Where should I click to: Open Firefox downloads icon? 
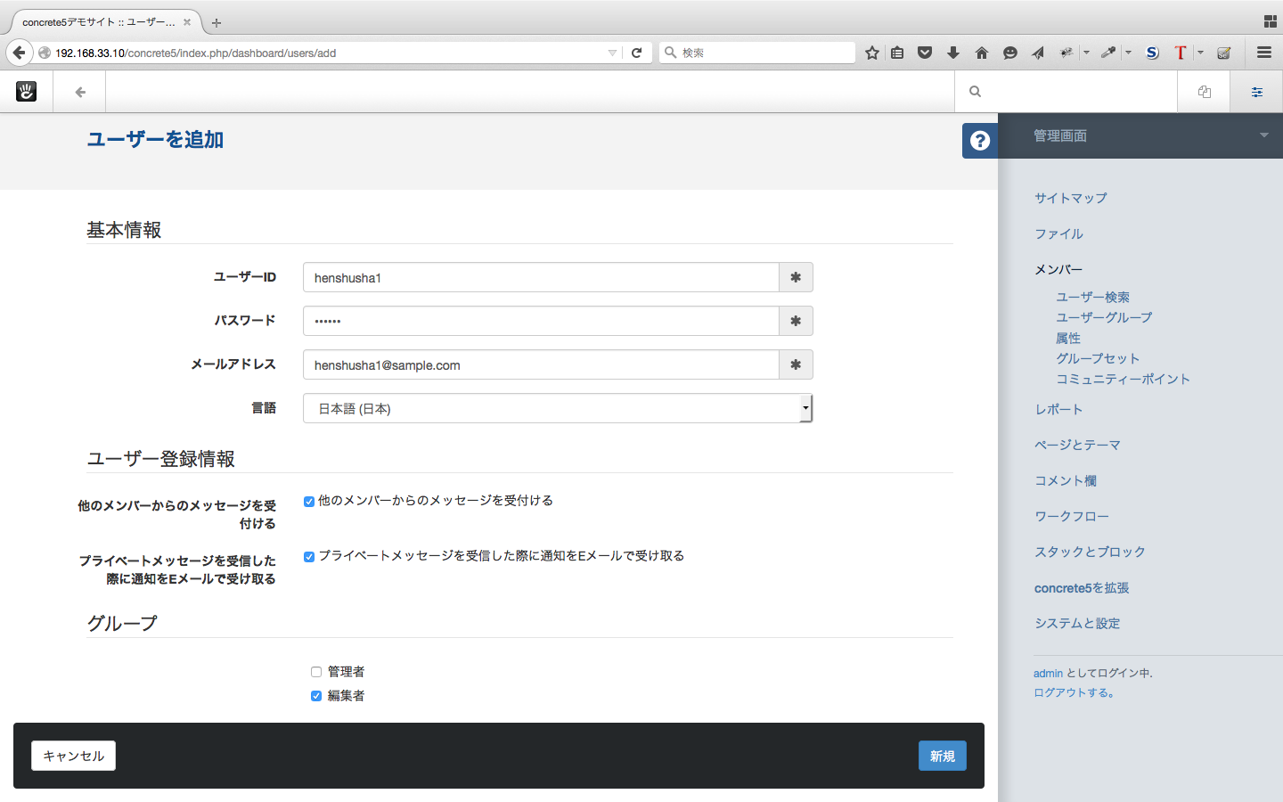(952, 52)
